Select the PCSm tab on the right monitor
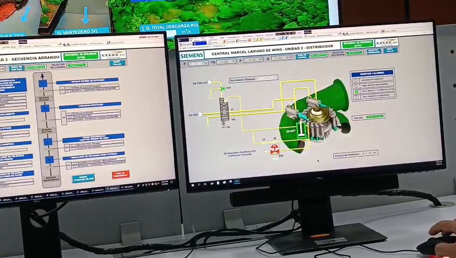This screenshot has height=258, width=456. click(308, 32)
